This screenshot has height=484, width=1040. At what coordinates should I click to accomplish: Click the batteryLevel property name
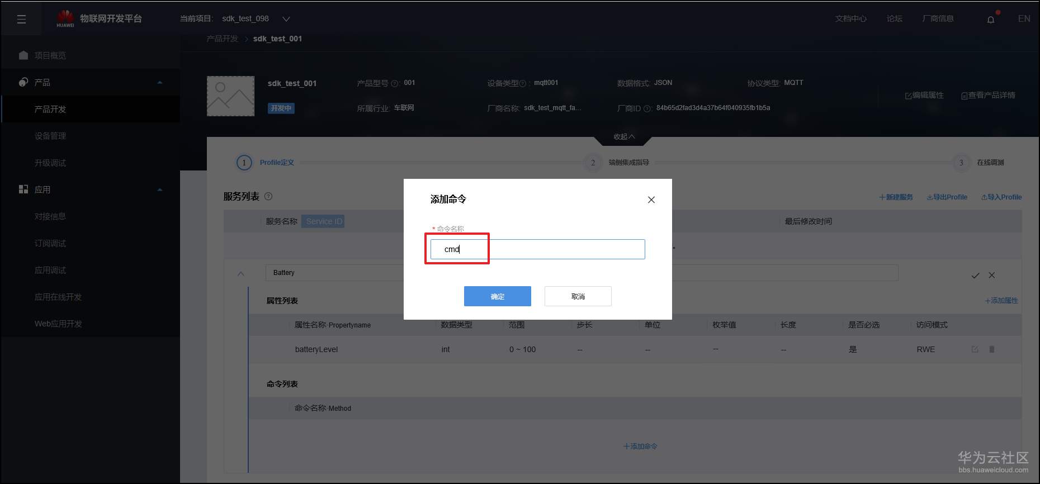[316, 349]
